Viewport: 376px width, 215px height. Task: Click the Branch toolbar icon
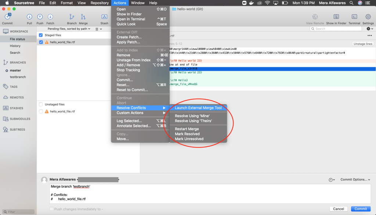72,17
